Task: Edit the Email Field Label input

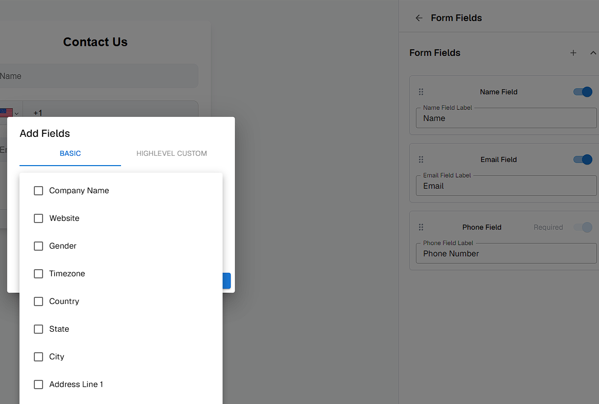Action: tap(506, 186)
